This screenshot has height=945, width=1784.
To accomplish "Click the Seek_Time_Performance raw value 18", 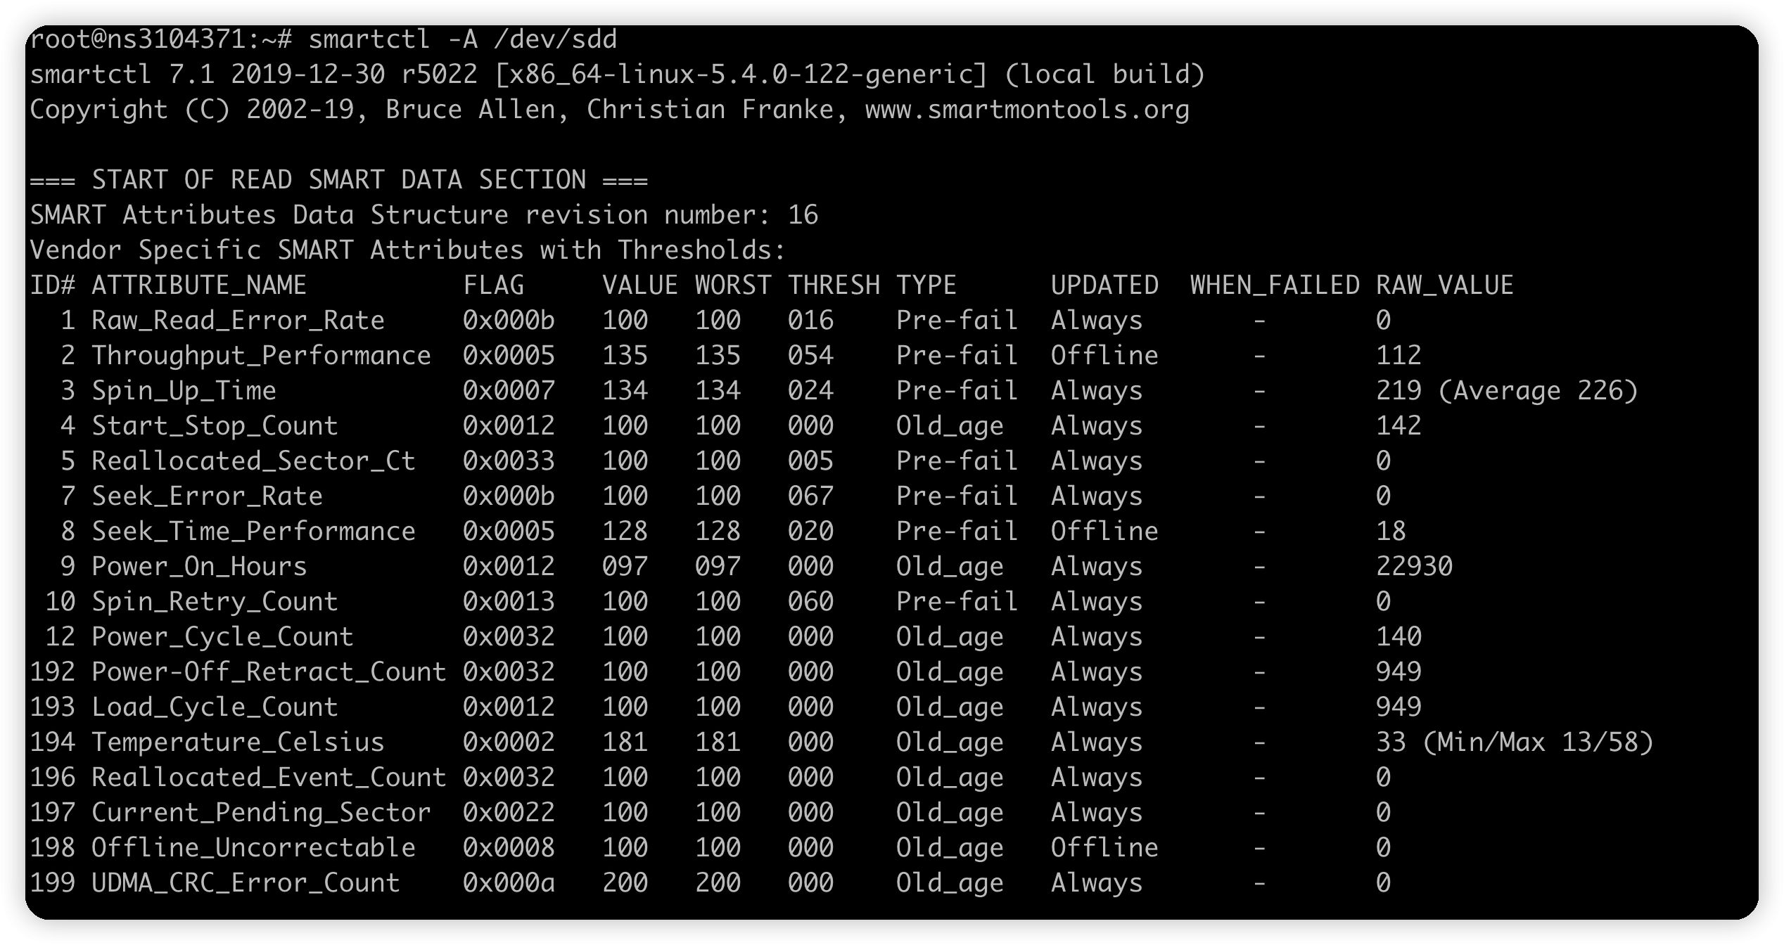I will point(1391,532).
